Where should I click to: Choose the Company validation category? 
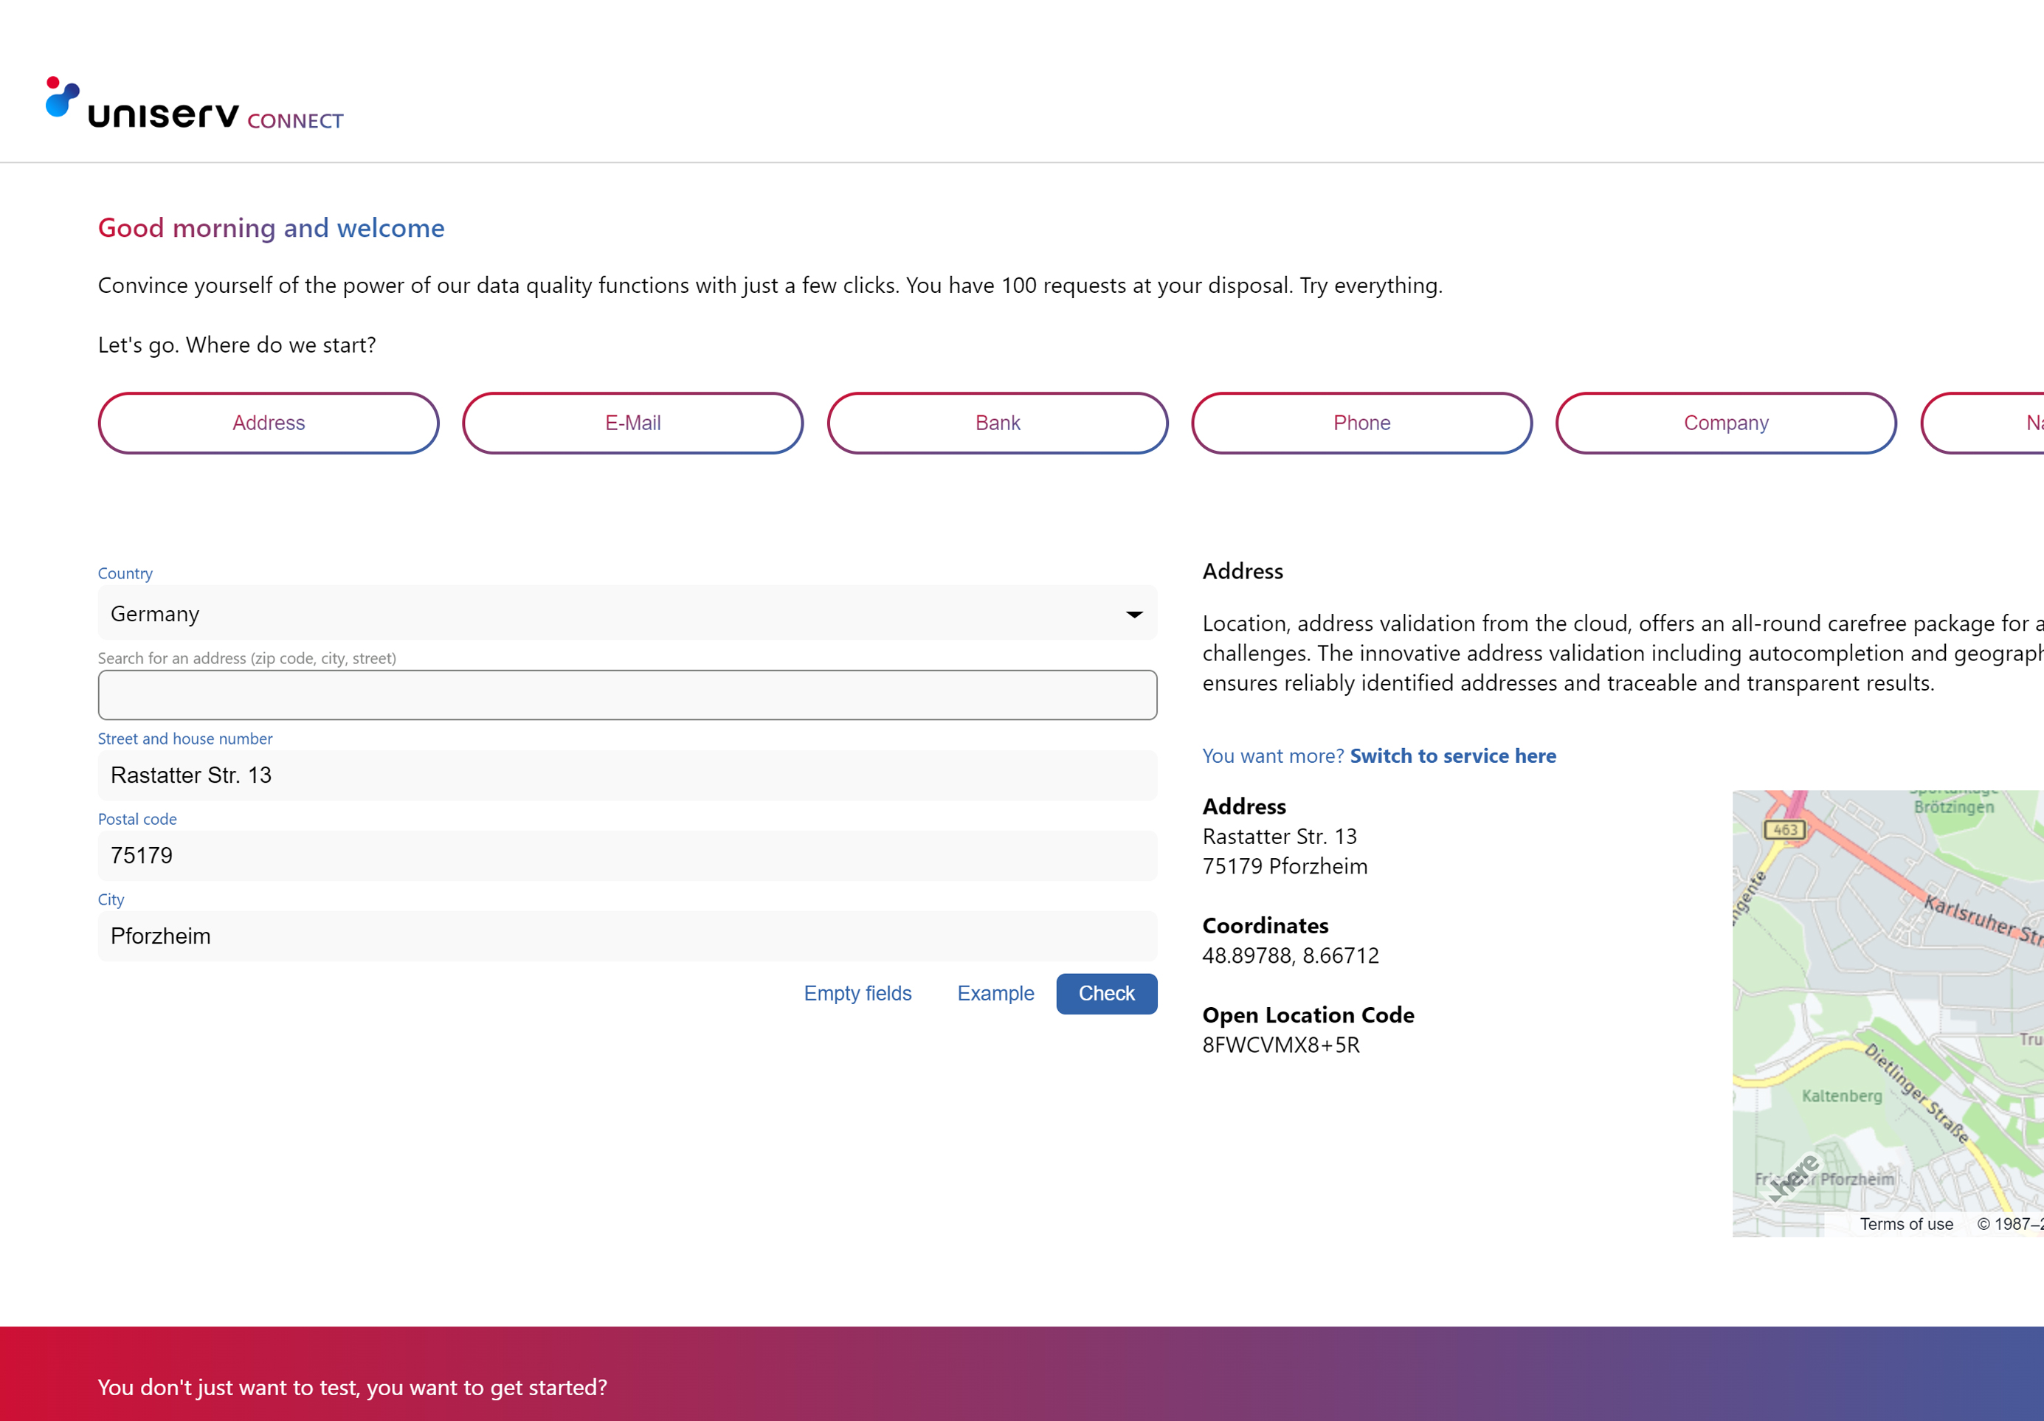[x=1725, y=422]
